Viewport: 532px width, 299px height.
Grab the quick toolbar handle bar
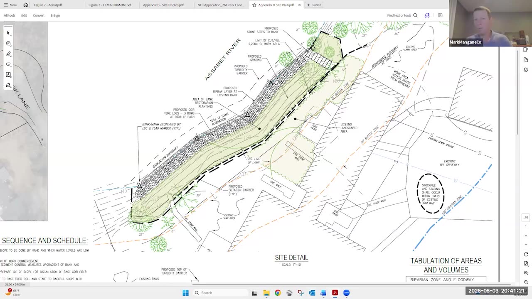pyautogui.click(x=8, y=26)
